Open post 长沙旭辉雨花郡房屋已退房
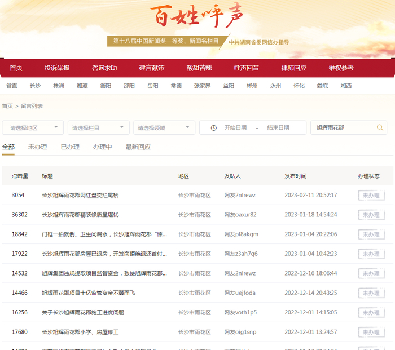 click(104, 254)
